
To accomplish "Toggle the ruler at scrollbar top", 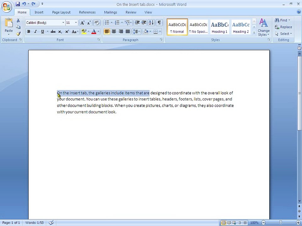I will (x=299, y=48).
